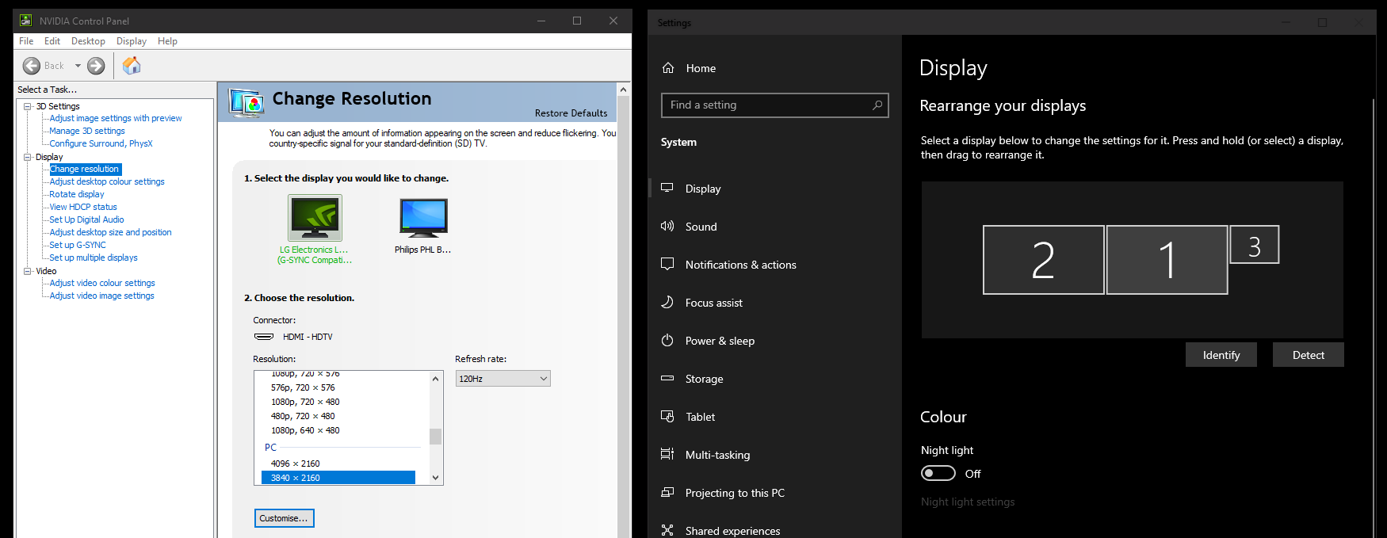Click the search magnifier in Find a setting

pos(877,105)
